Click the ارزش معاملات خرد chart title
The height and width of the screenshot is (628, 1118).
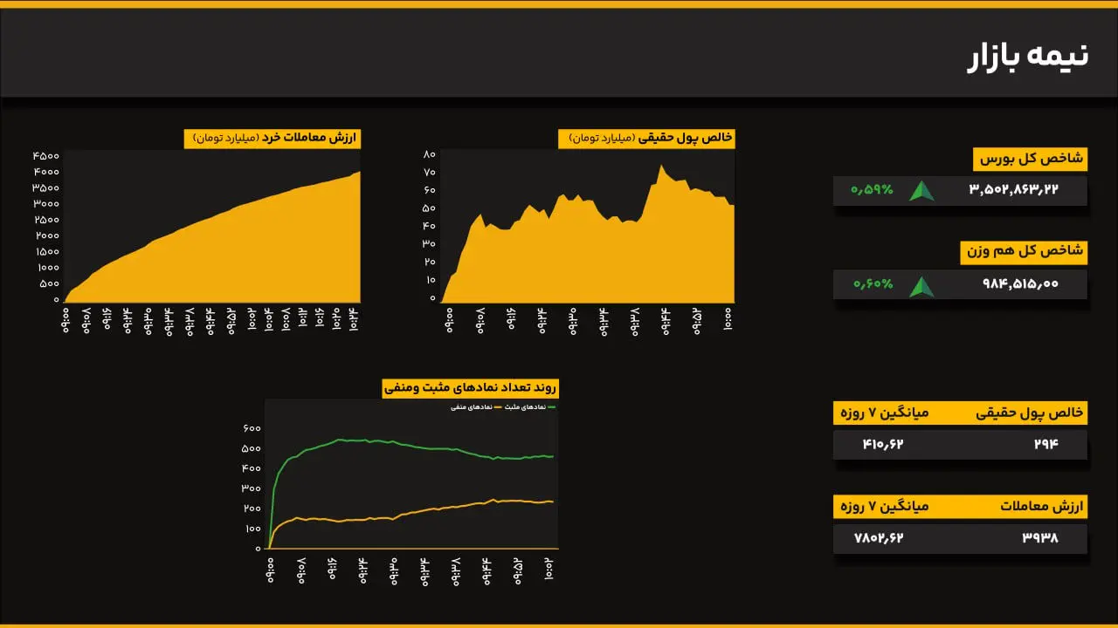[x=272, y=139]
